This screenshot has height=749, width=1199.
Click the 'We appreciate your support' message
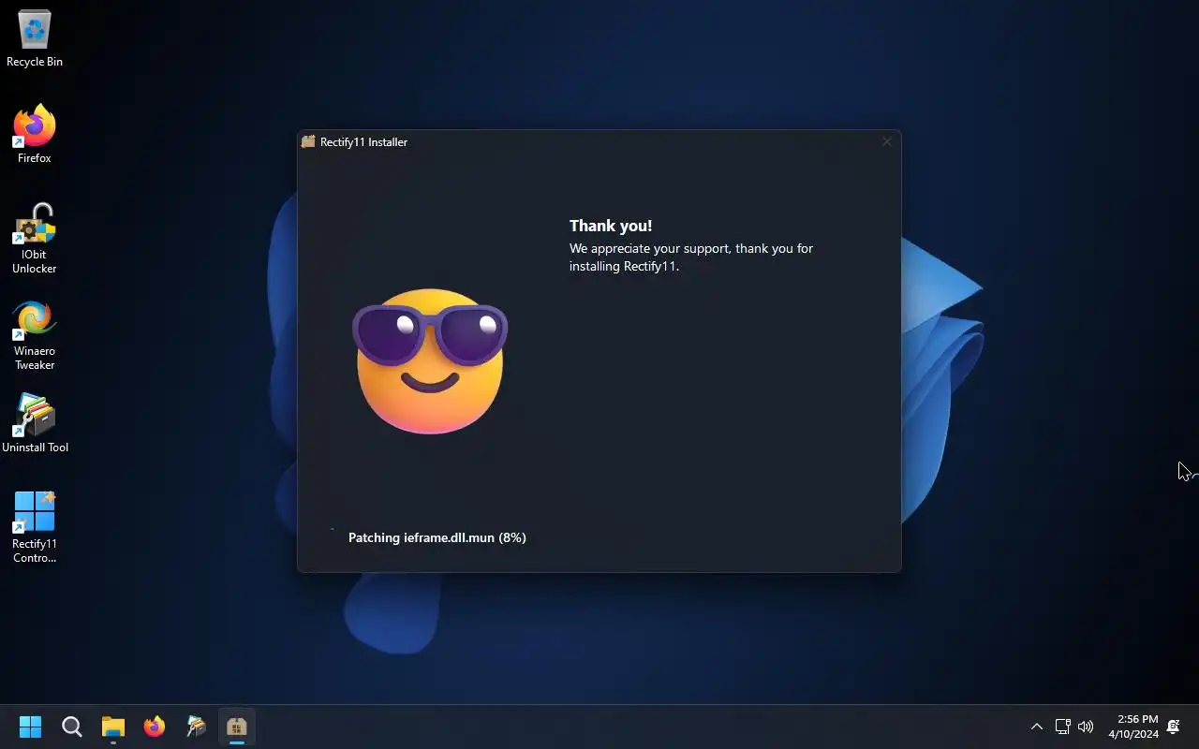[x=691, y=257]
